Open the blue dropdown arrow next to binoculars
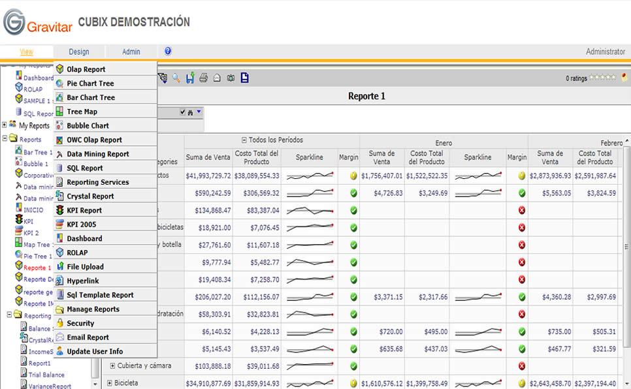Viewport: 631px width, 389px height. coord(199,112)
